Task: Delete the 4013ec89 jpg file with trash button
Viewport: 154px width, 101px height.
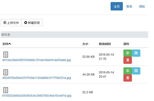Action: (x=128, y=60)
